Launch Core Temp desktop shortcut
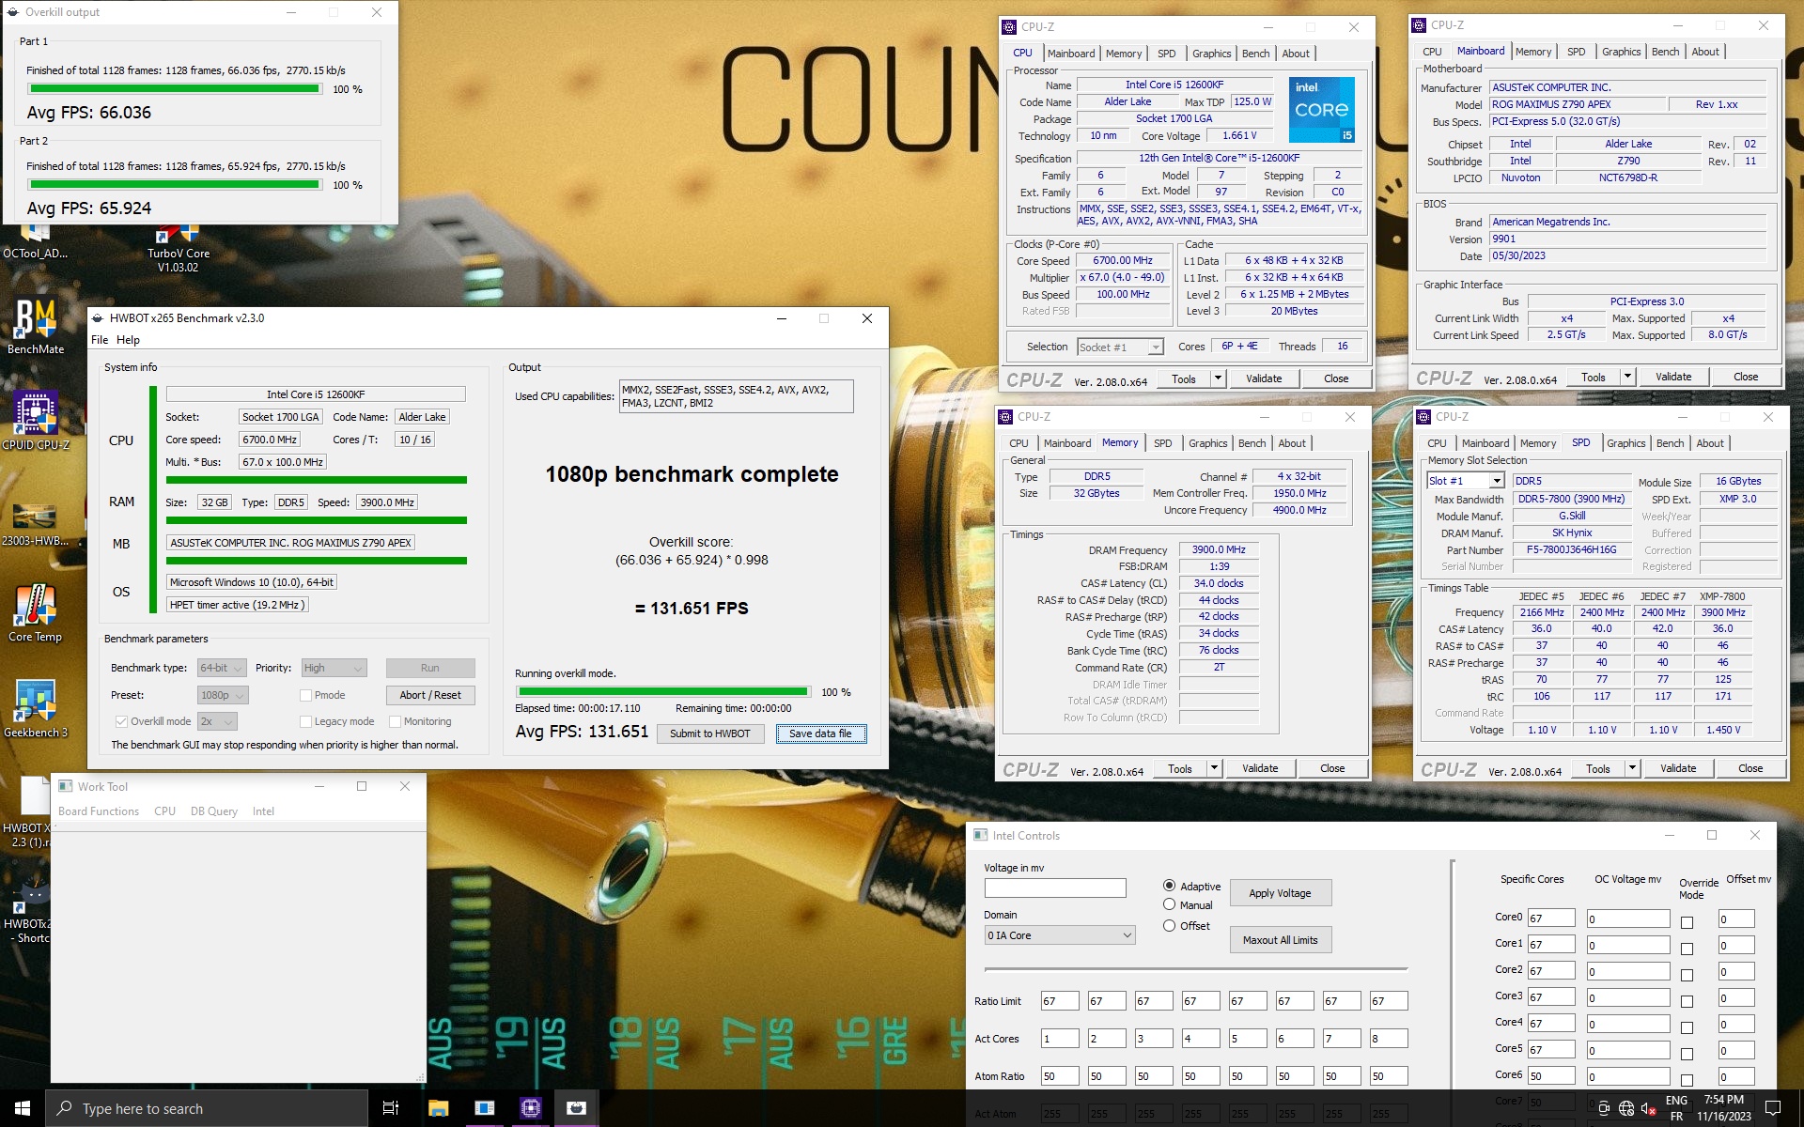 (36, 612)
